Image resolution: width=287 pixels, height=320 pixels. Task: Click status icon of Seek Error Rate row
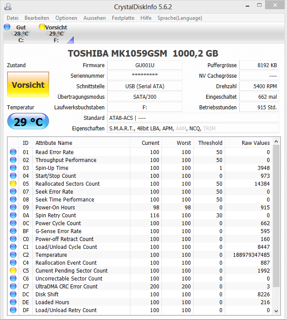(x=13, y=191)
